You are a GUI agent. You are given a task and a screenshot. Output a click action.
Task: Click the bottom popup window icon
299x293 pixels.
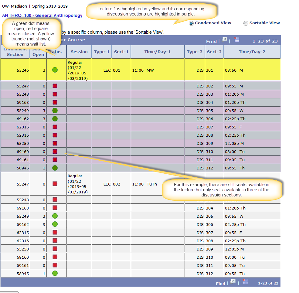pos(233,282)
